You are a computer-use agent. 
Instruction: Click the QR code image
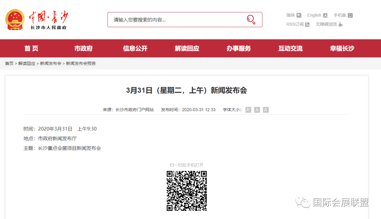187,190
